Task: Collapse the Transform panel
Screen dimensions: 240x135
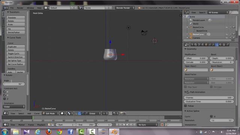Action: click(8, 12)
